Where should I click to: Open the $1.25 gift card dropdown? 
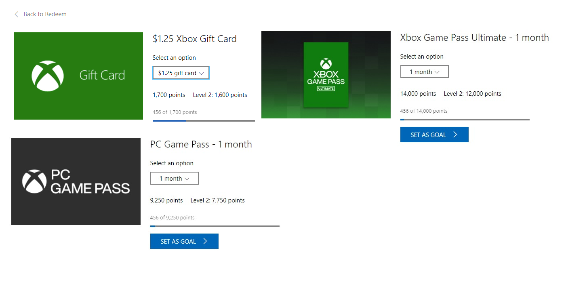[181, 73]
